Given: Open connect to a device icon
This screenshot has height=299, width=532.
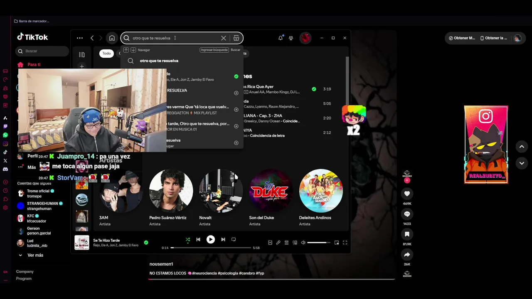Looking at the screenshot, I should [x=295, y=243].
